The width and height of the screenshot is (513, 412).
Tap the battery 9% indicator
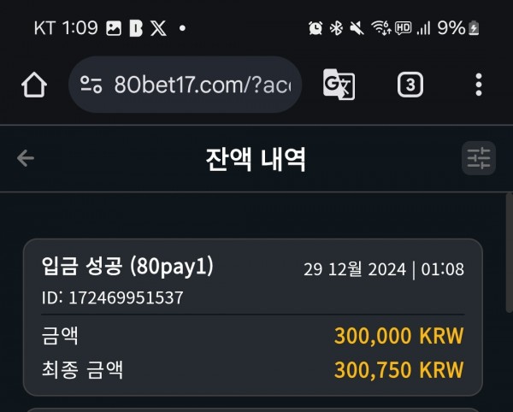pyautogui.click(x=458, y=28)
